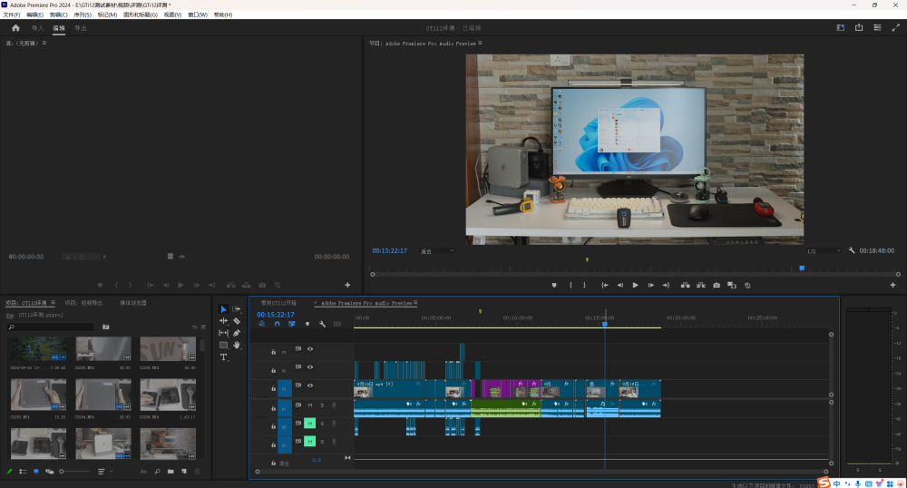Go to In point in Program monitor
This screenshot has width=907, height=488.
tap(604, 285)
